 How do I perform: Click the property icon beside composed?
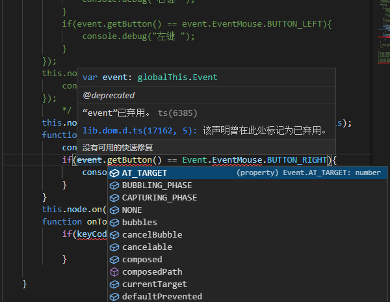pos(114,260)
